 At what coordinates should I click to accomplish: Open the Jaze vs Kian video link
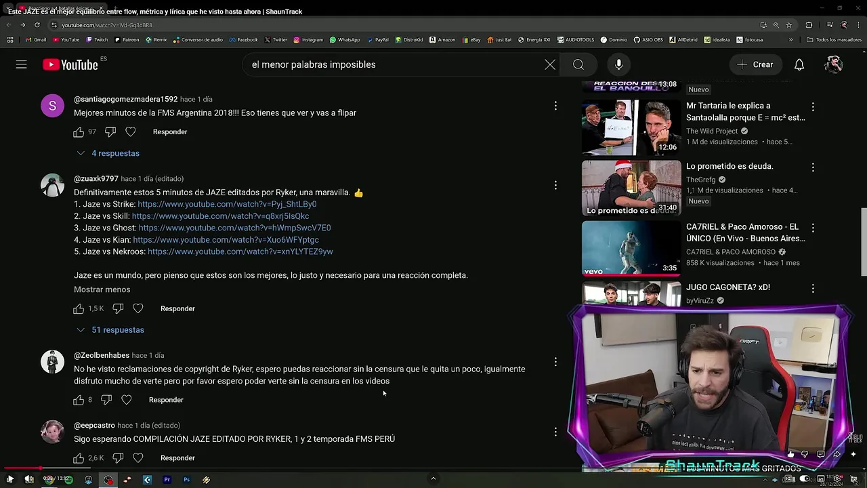pyautogui.click(x=226, y=240)
